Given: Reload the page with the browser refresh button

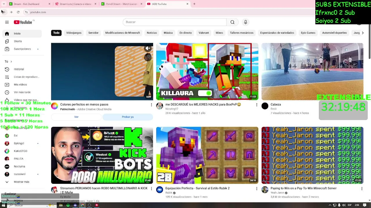Looking at the screenshot, I should tap(18, 12).
